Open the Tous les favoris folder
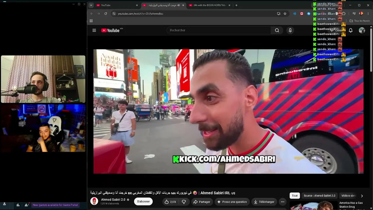 click(360, 21)
